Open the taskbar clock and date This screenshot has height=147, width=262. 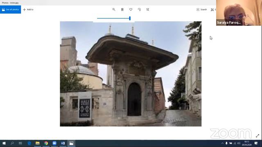[x=246, y=143]
